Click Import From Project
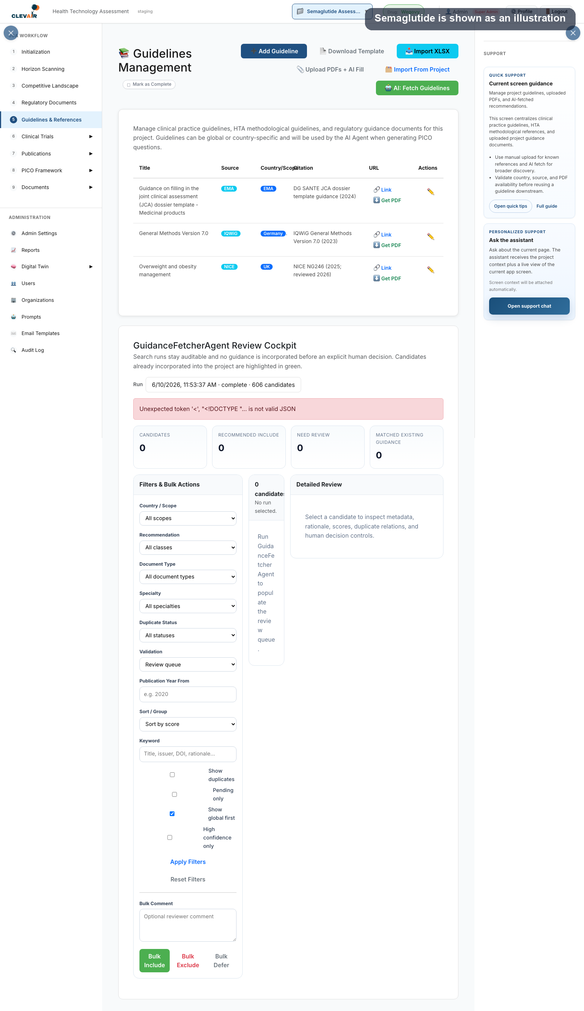Screen dimensions: 584x1011 [x=417, y=70]
